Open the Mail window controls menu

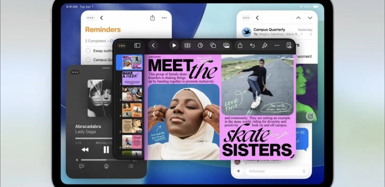point(246,18)
